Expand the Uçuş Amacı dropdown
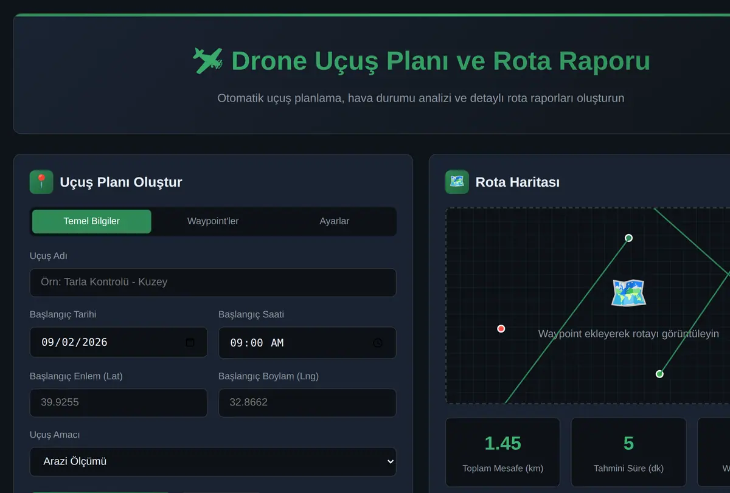730x493 pixels. point(213,461)
